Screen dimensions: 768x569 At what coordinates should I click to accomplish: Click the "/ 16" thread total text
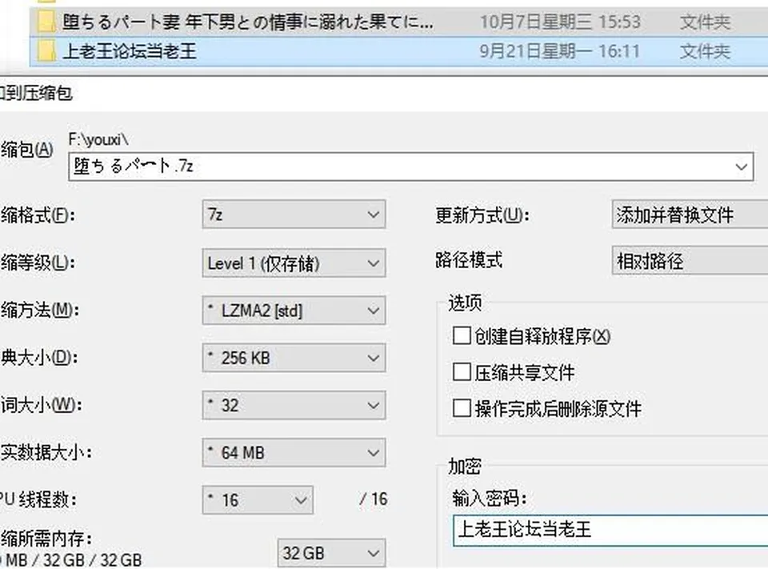click(374, 499)
